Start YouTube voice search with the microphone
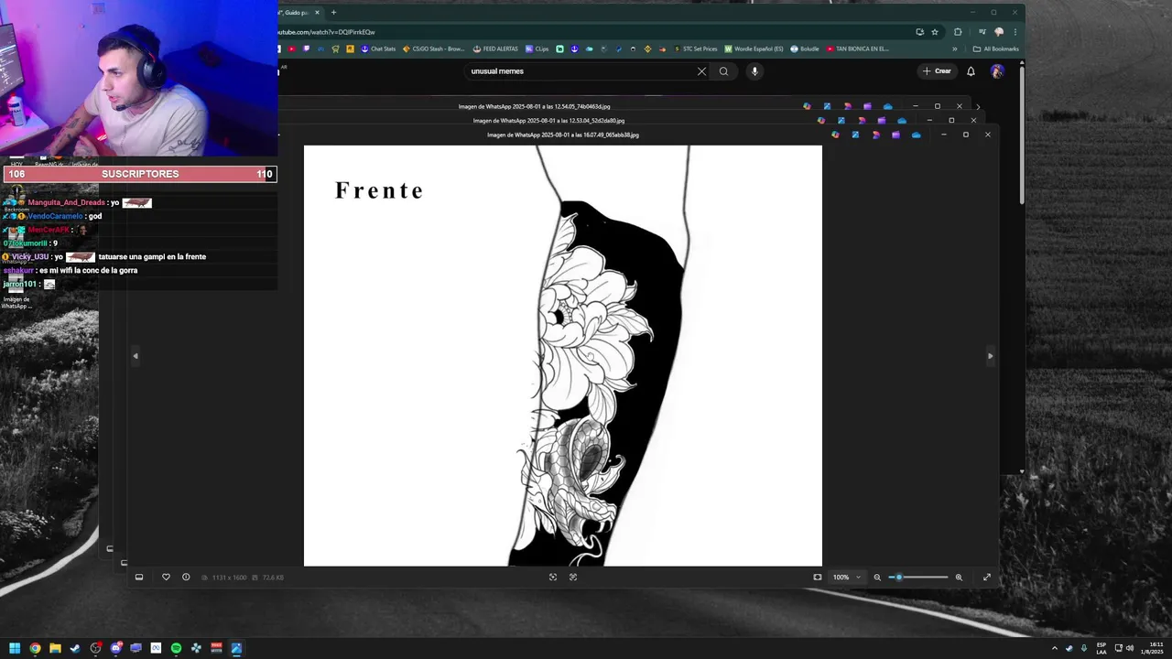Image resolution: width=1172 pixels, height=659 pixels. click(x=755, y=71)
